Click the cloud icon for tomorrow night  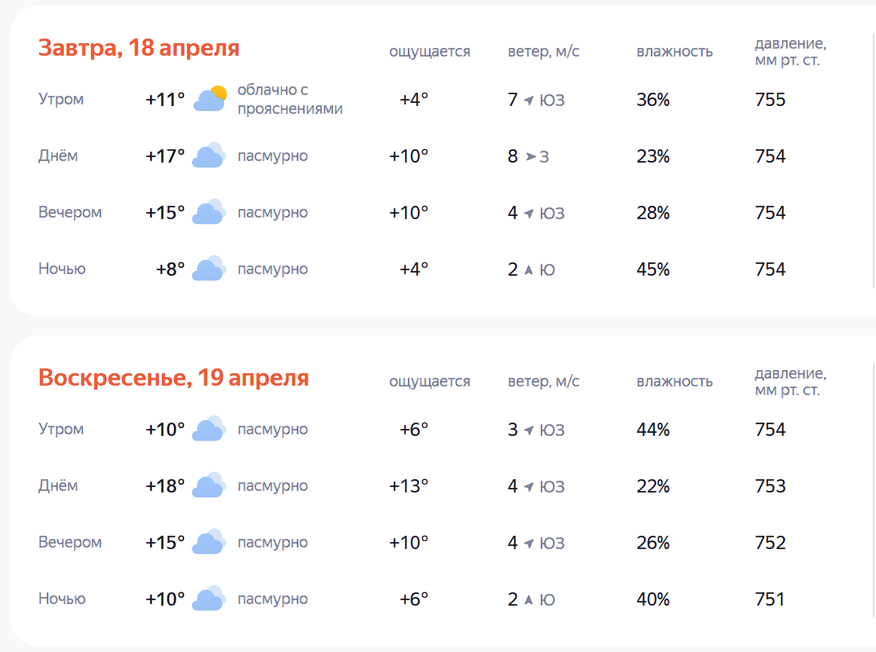(210, 269)
